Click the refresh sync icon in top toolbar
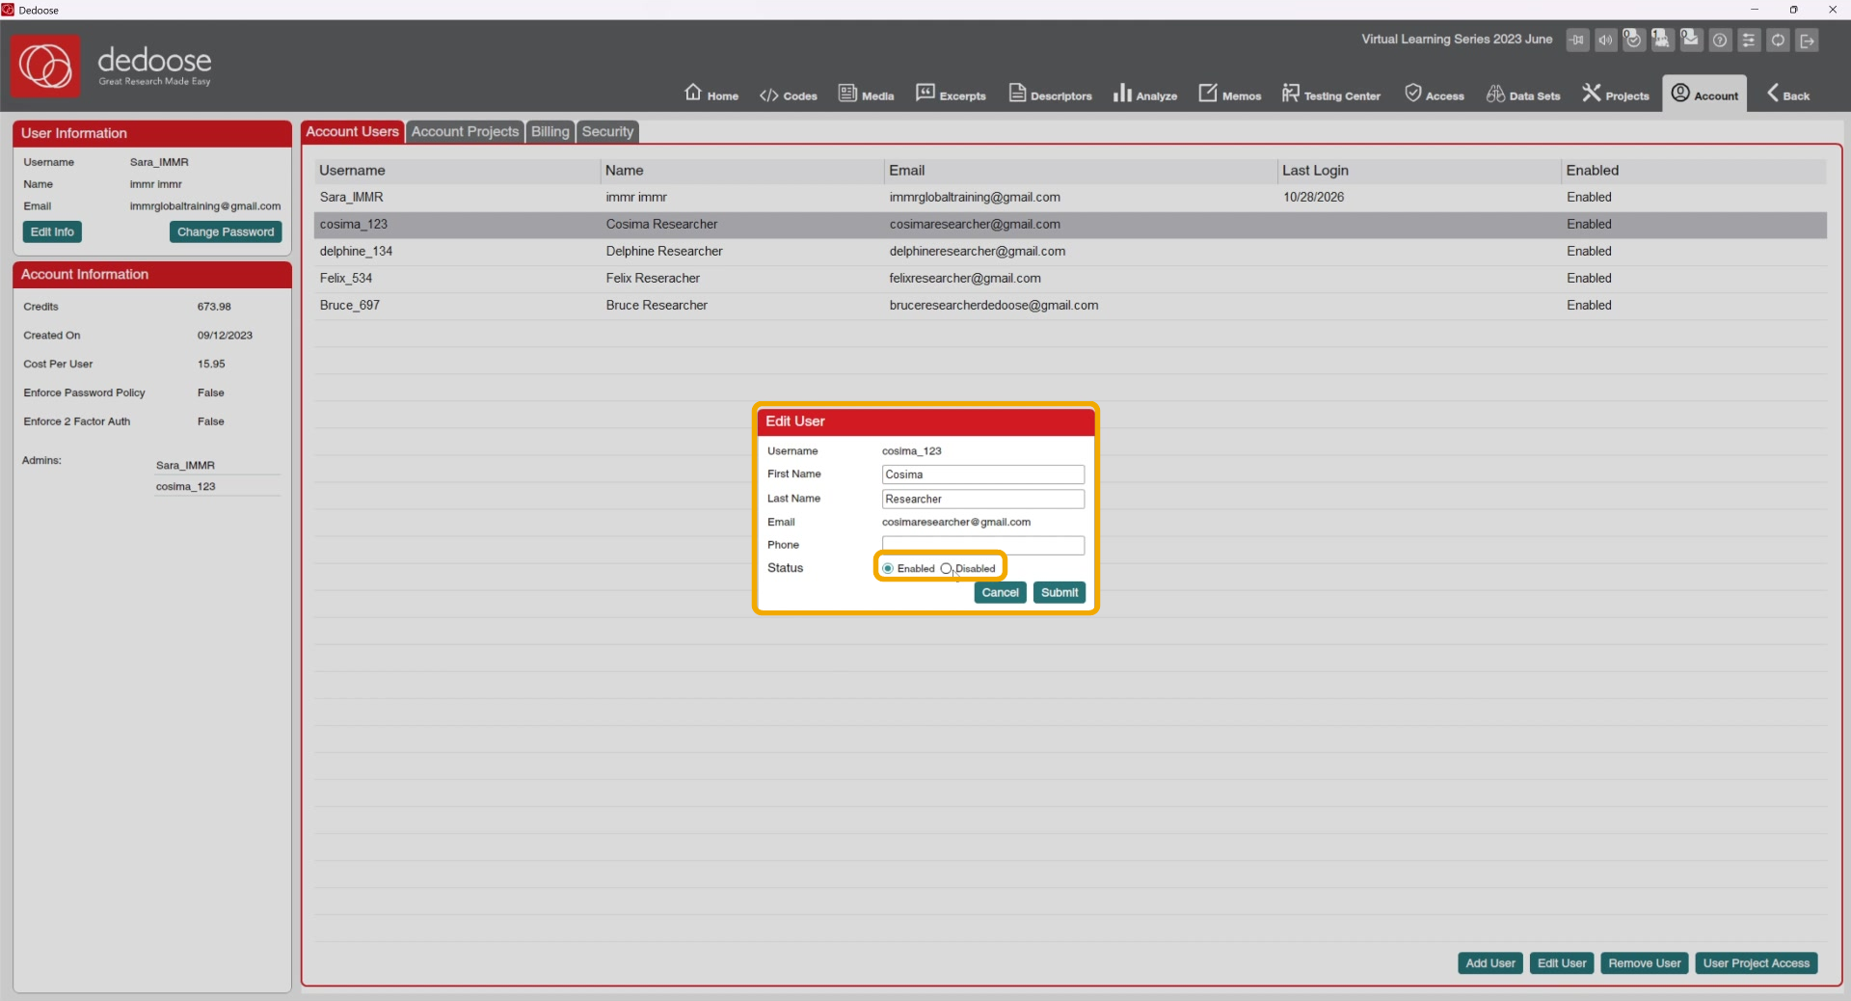The height and width of the screenshot is (1001, 1851). pyautogui.click(x=1778, y=41)
